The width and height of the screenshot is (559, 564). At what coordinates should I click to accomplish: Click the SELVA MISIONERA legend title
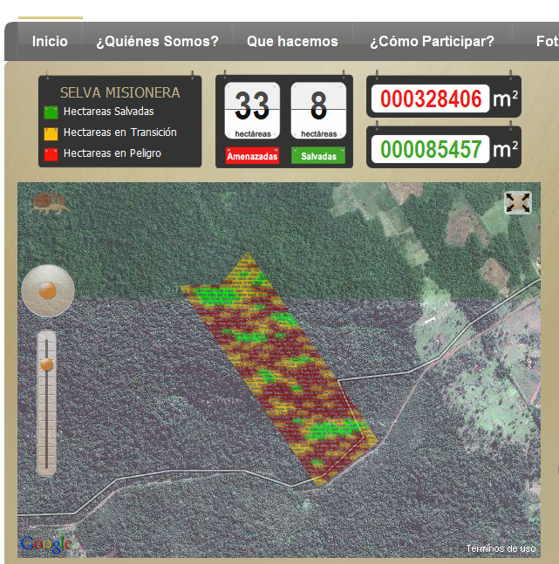point(119,92)
